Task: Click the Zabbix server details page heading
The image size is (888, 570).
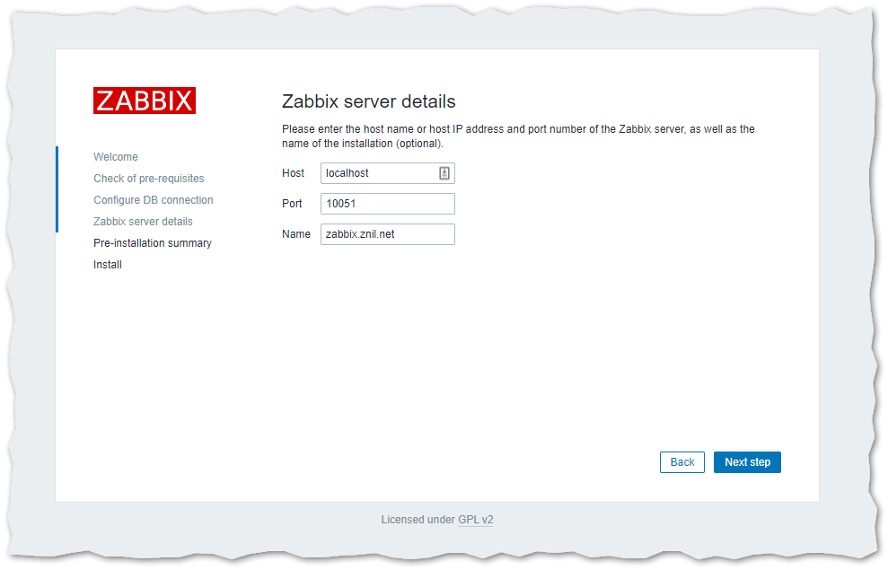Action: tap(368, 101)
